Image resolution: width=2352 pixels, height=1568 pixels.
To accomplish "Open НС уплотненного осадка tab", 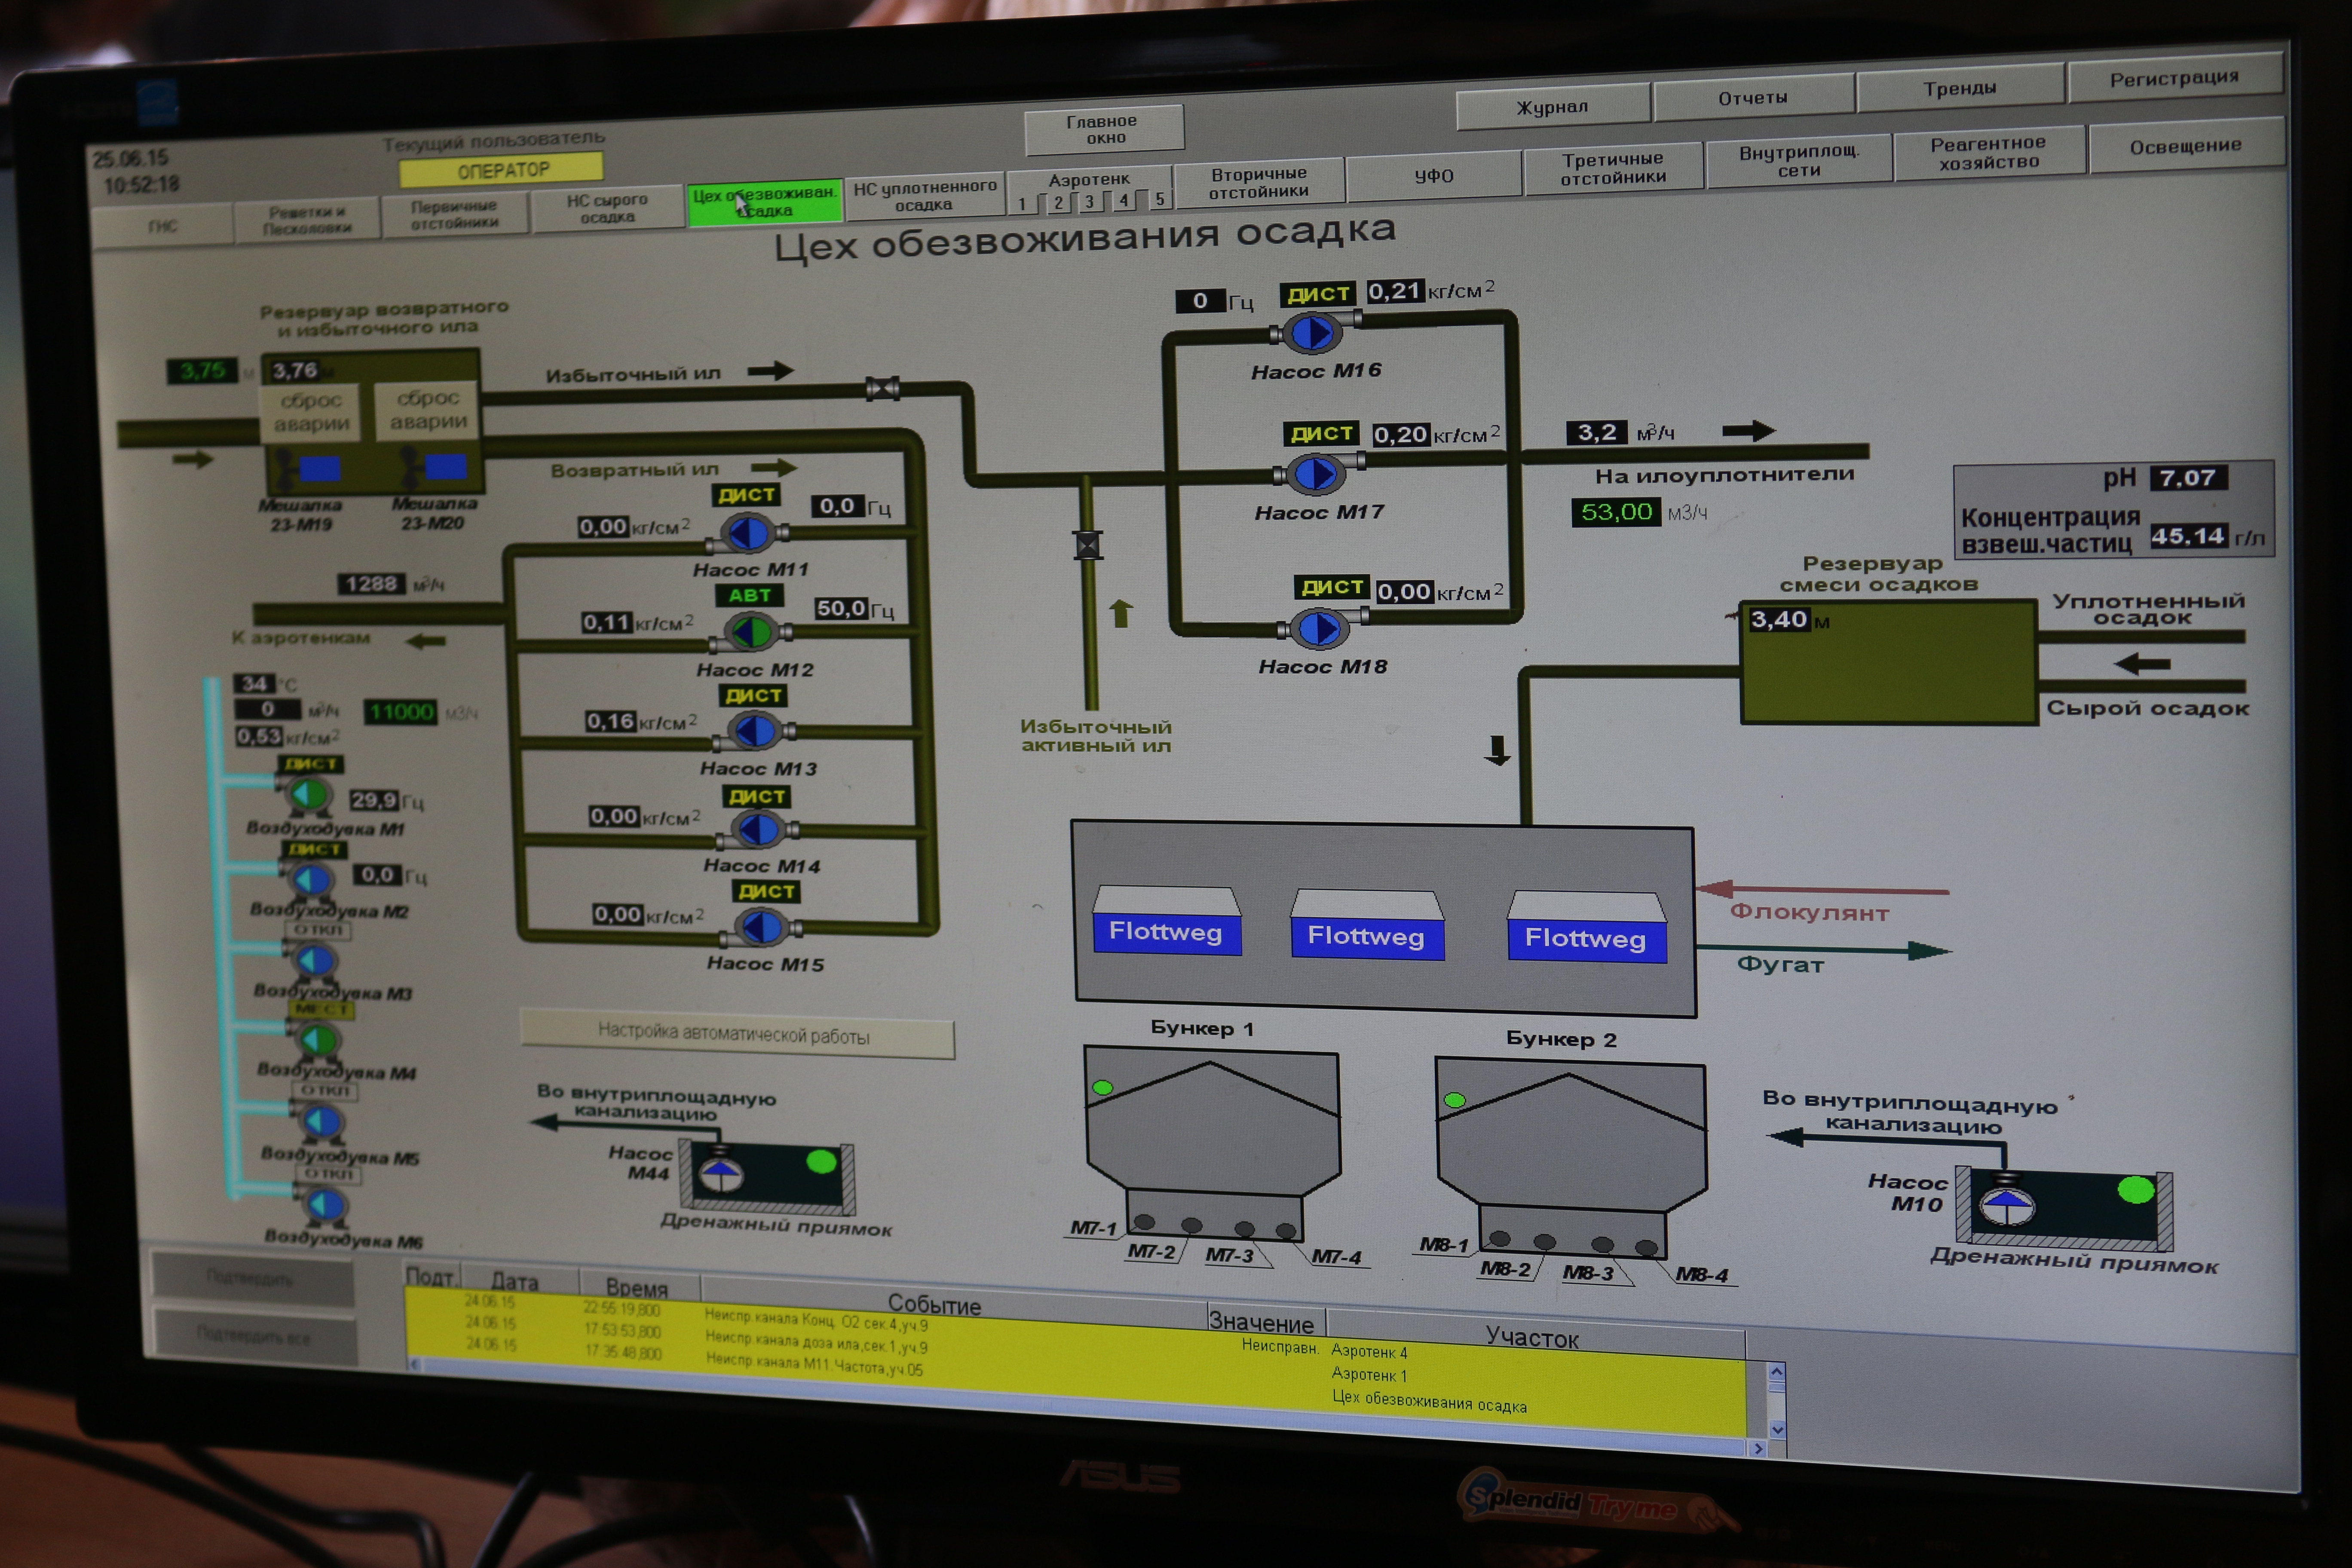I will (x=925, y=195).
